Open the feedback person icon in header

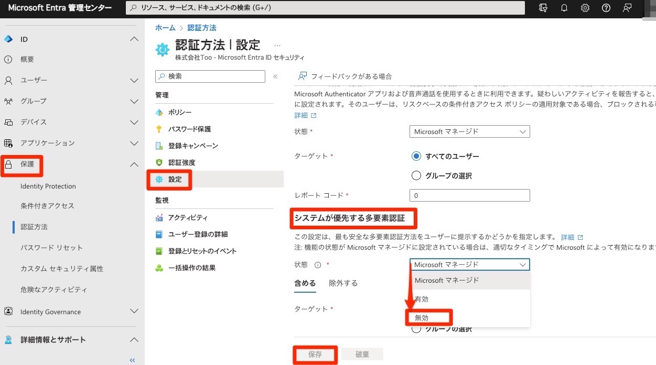pos(627,8)
